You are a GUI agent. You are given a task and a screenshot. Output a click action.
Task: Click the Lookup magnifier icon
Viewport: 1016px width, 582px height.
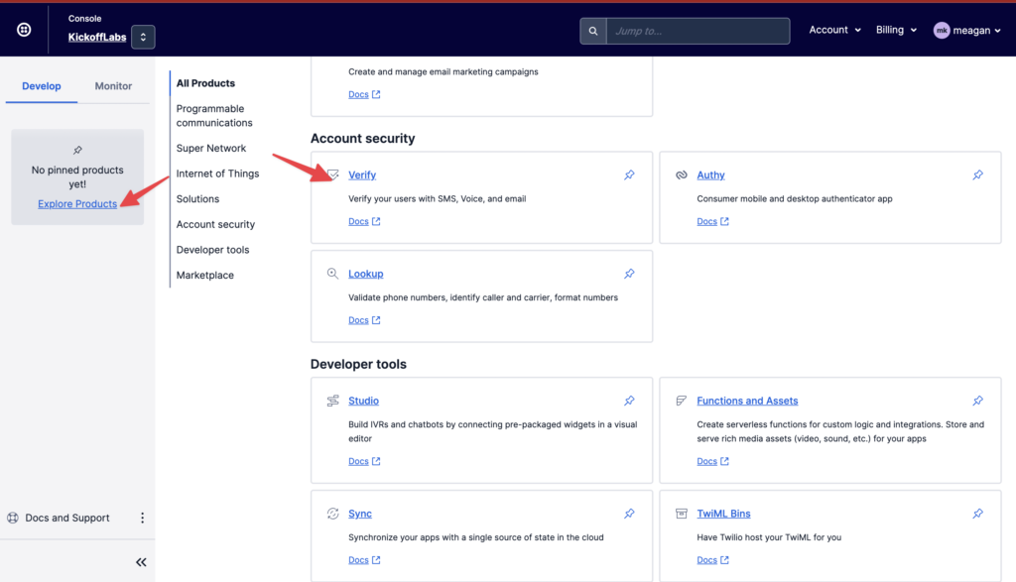click(332, 274)
